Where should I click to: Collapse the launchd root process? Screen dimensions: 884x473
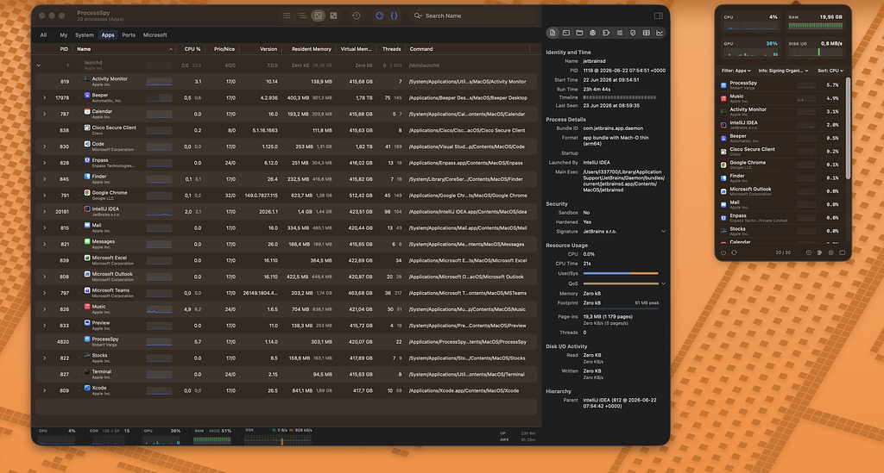tap(38, 65)
